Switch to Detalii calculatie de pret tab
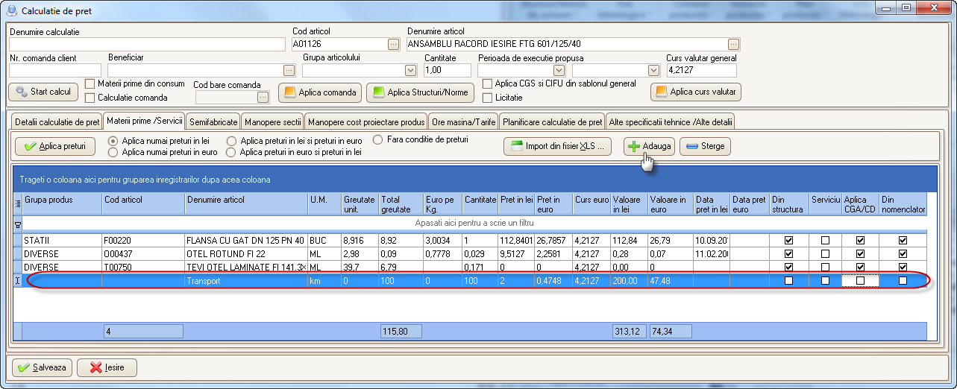The image size is (957, 389). (56, 121)
